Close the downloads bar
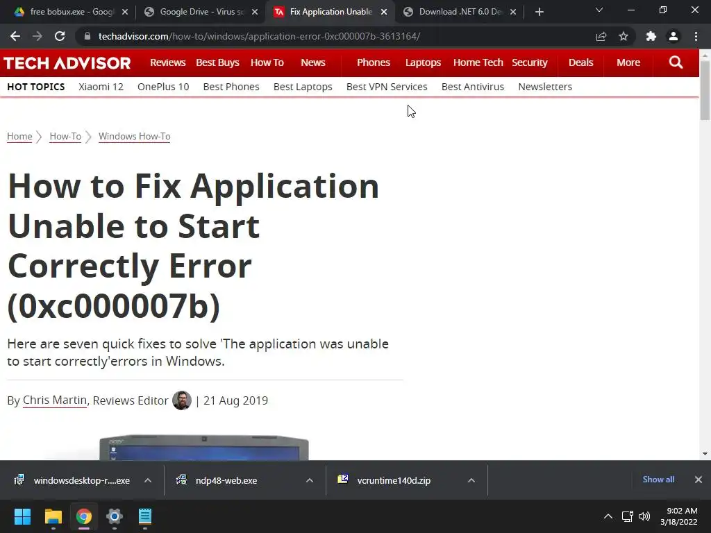The height and width of the screenshot is (533, 711). coord(699,480)
